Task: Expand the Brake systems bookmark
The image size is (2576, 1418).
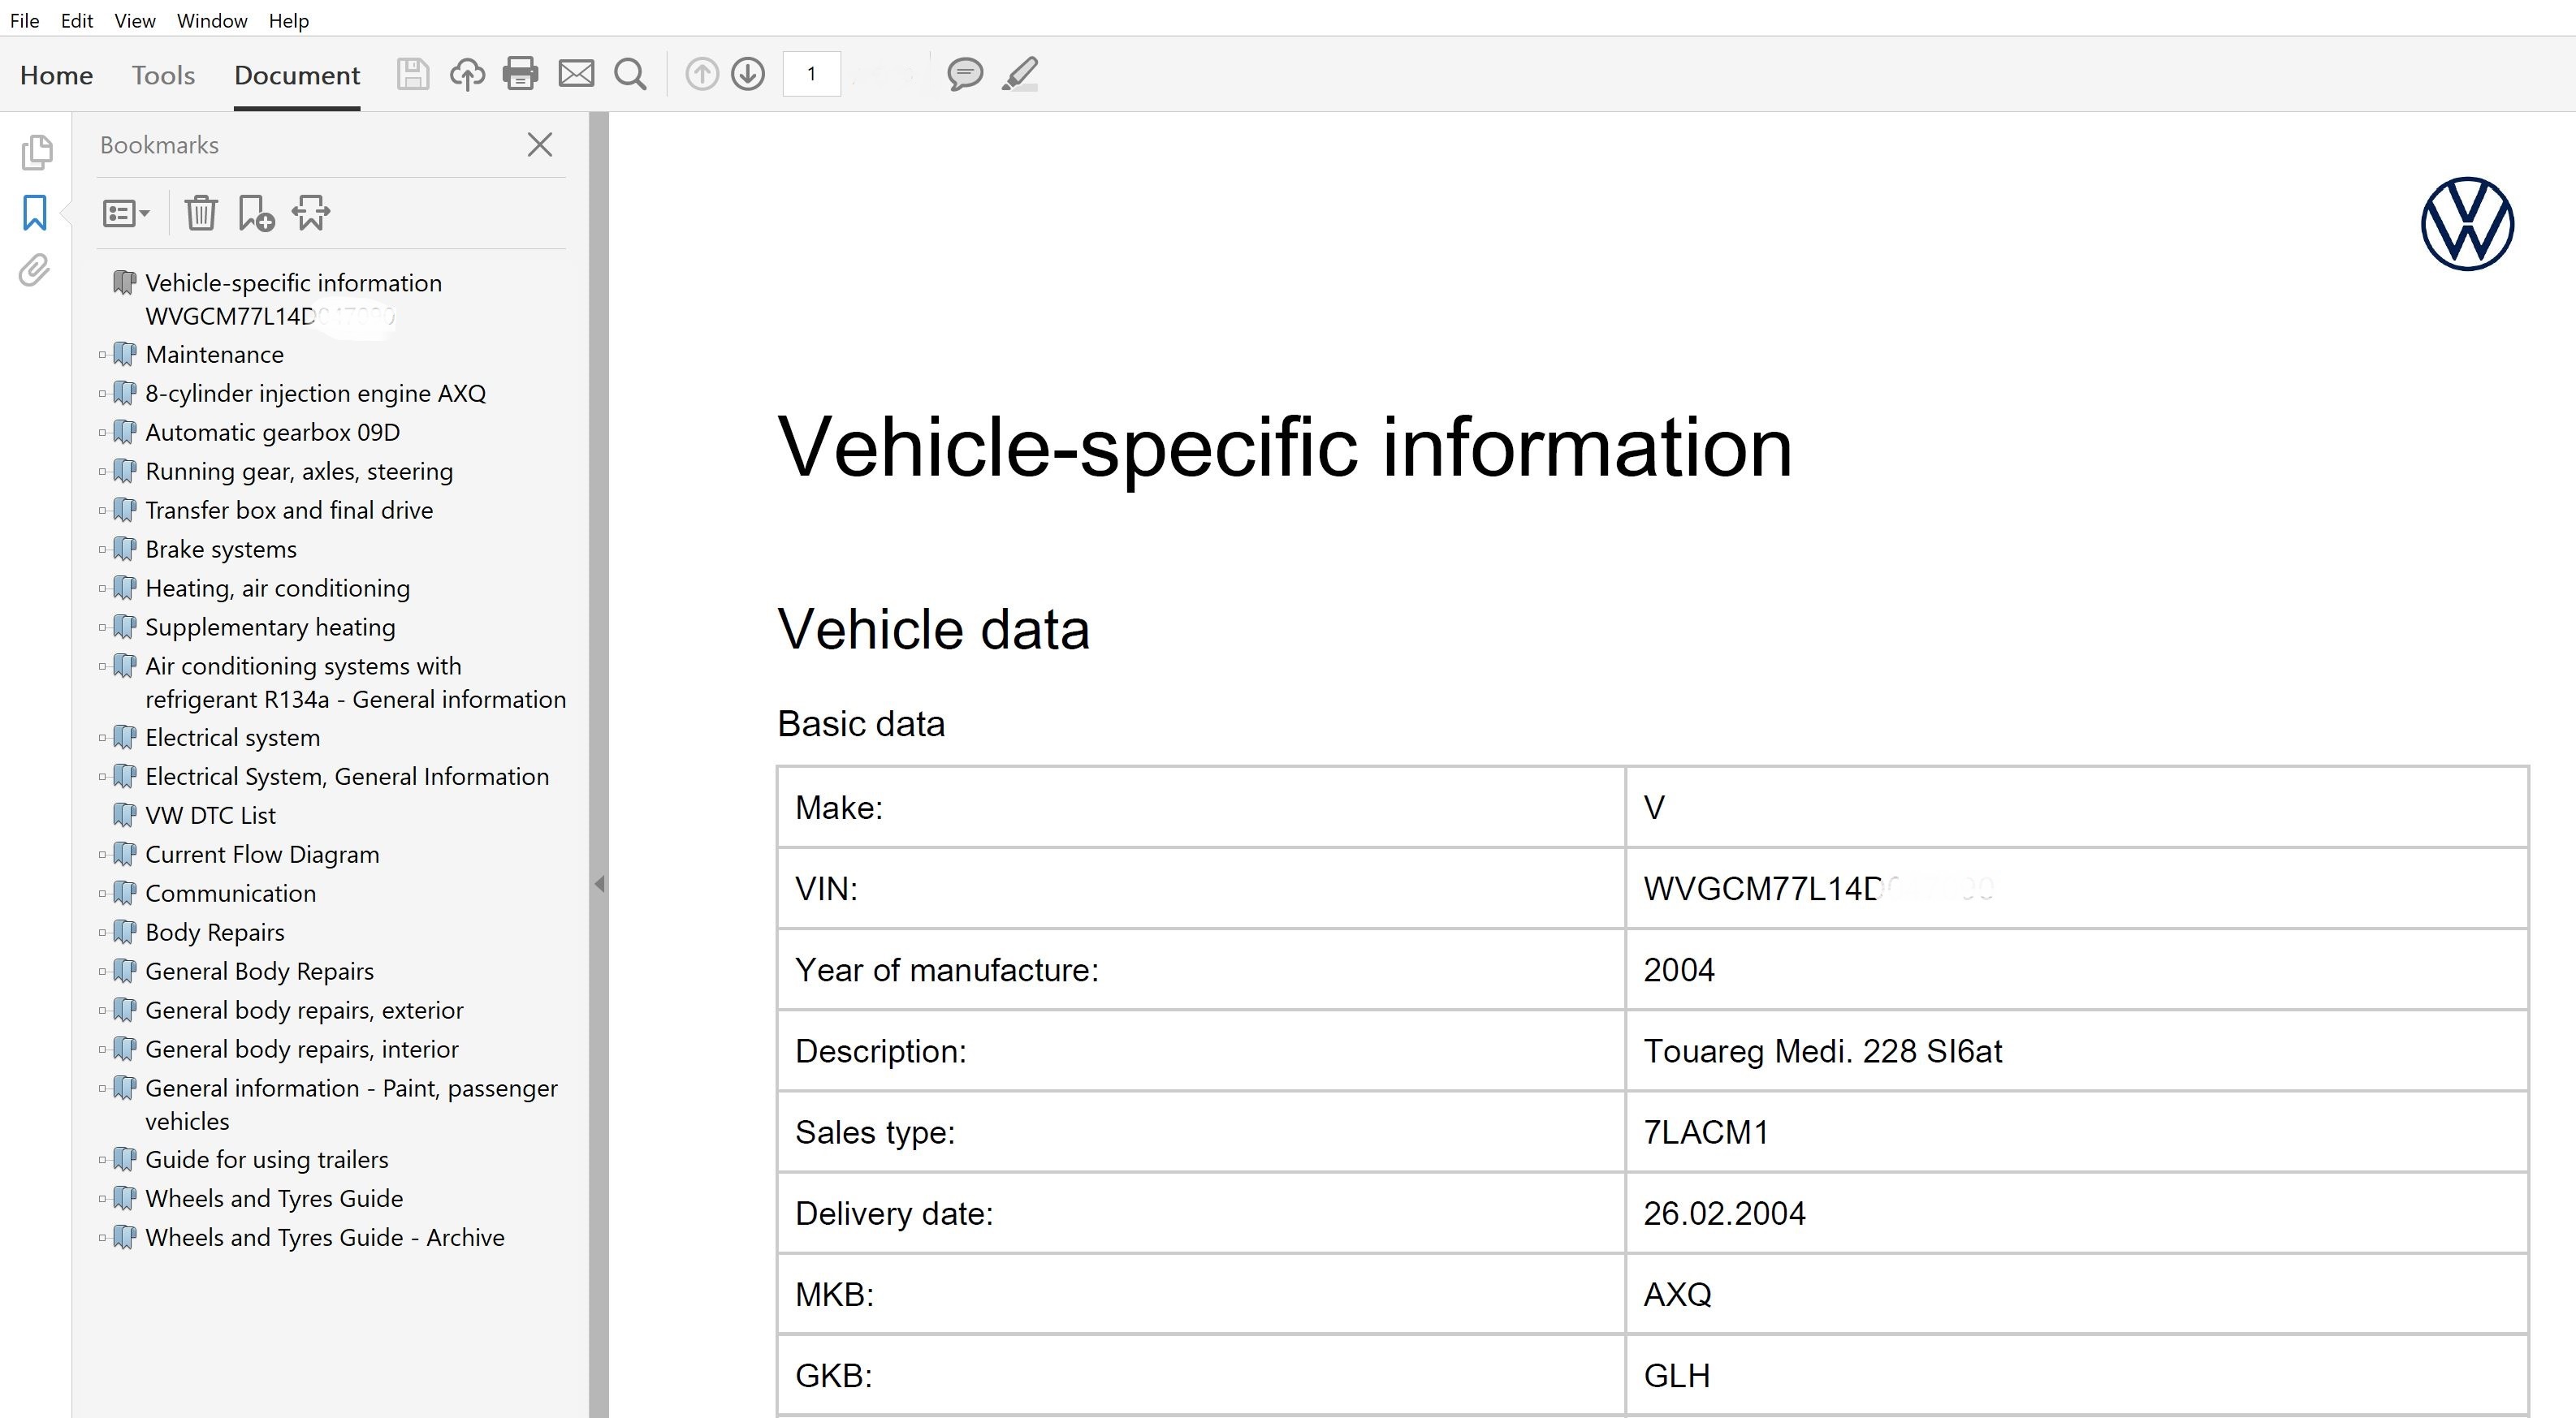Action: (x=102, y=550)
